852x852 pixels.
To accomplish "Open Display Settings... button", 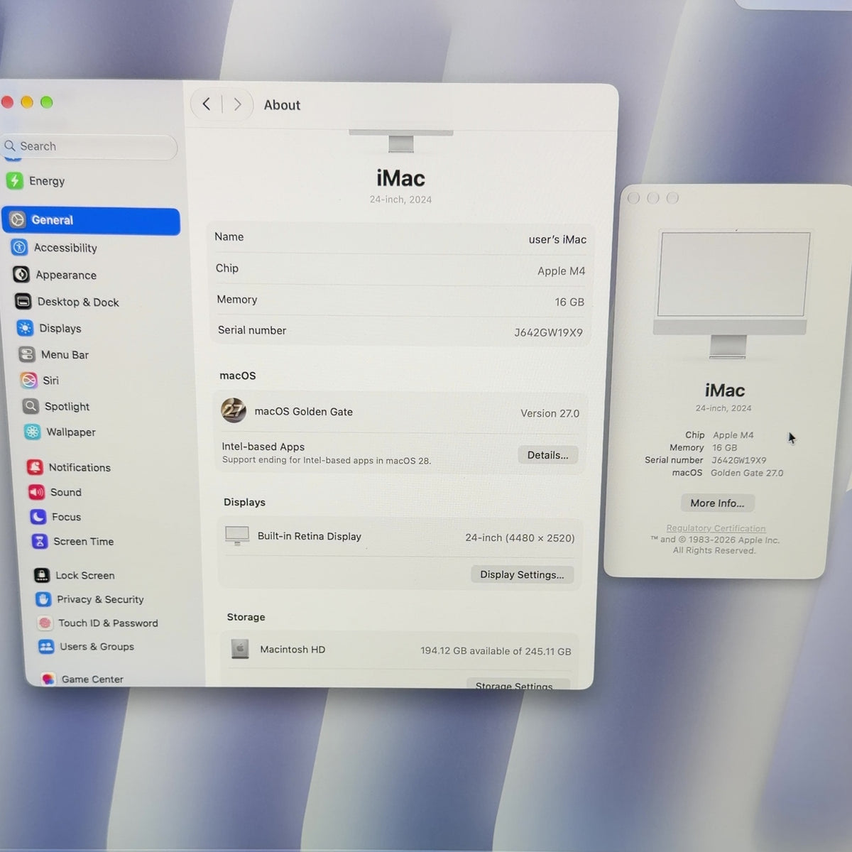I will point(522,574).
